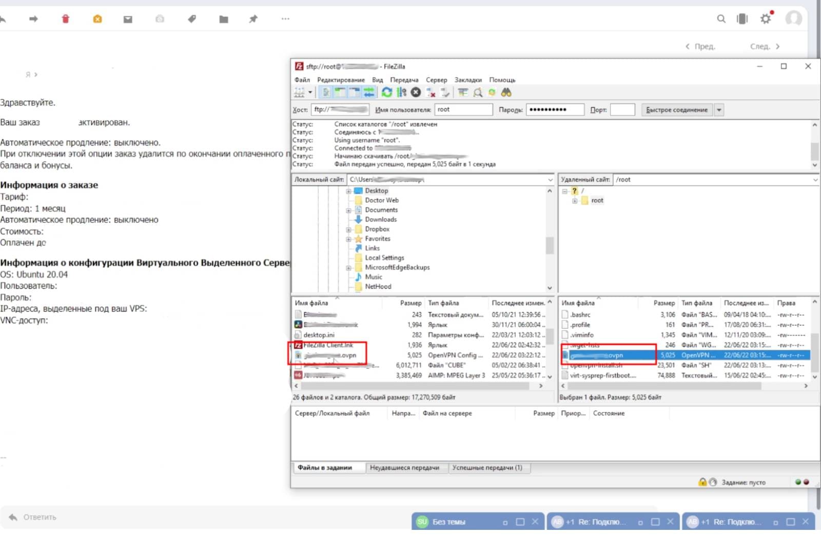Open the FileZilla Site Manager icon
The image size is (821, 535).
click(299, 92)
